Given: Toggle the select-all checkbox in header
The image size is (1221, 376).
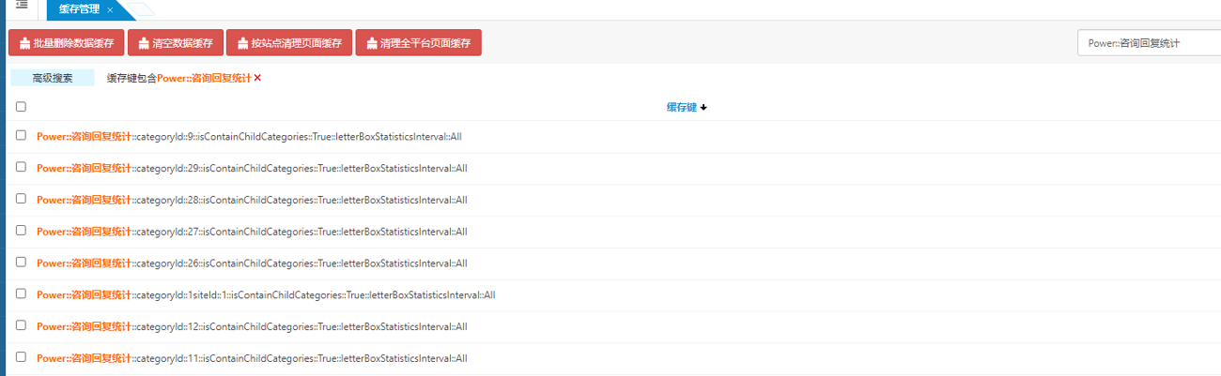Looking at the screenshot, I should point(21,107).
